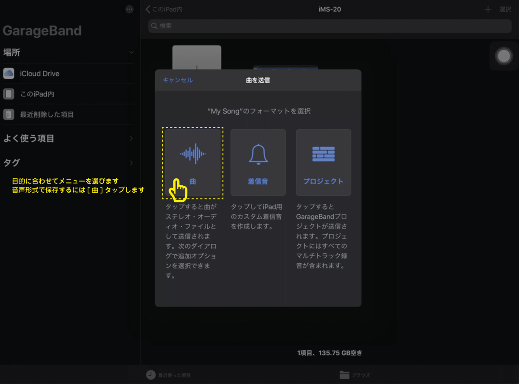The height and width of the screenshot is (384, 519).
Task: Click the iCloud Drive cloud icon
Action: pos(9,74)
